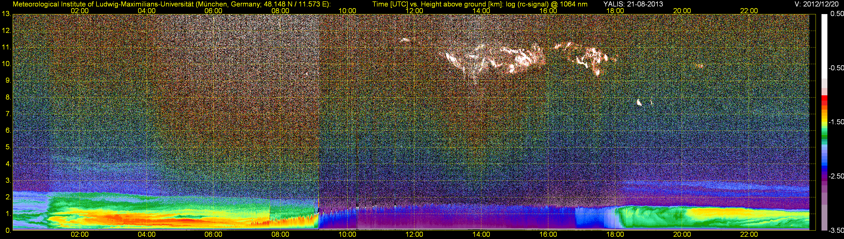Viewport: 844px width, 239px height.
Task: Click the 02:00 label on the top time axis
Action: (80, 11)
